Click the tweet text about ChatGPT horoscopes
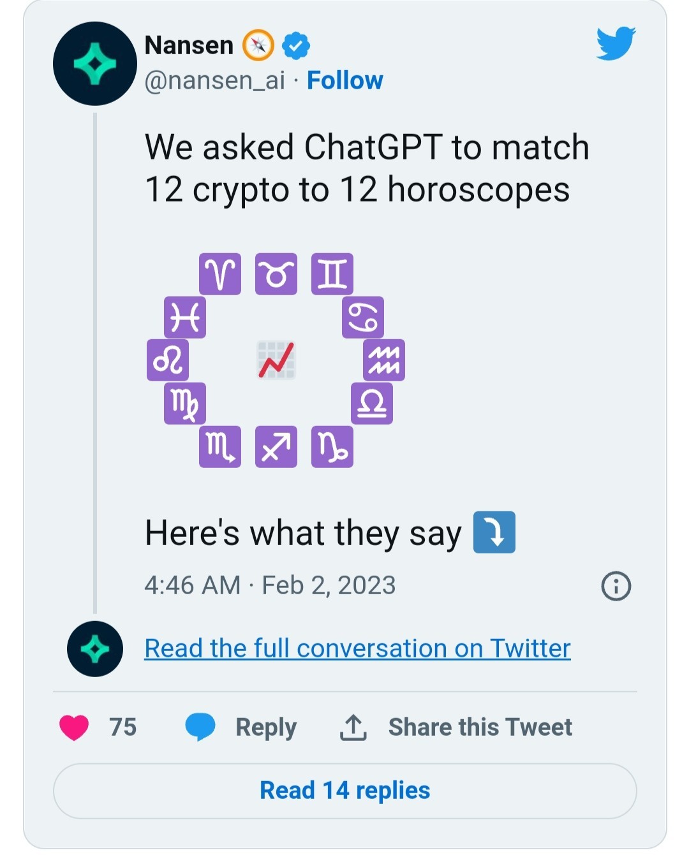The height and width of the screenshot is (855, 689). (367, 168)
